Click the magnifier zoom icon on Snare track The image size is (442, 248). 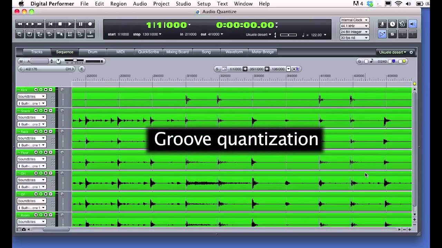(x=62, y=110)
